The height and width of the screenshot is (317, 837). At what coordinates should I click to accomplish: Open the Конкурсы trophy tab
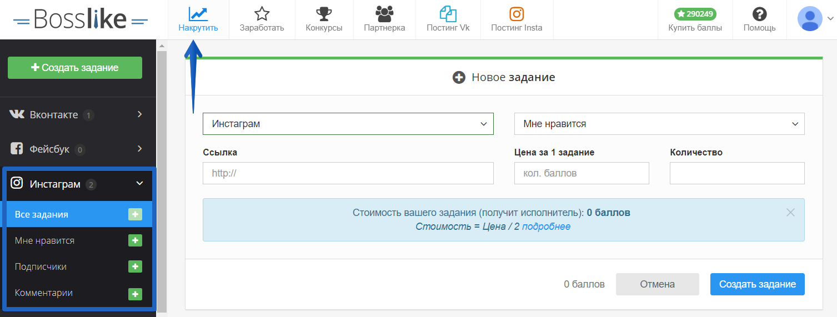[x=324, y=20]
